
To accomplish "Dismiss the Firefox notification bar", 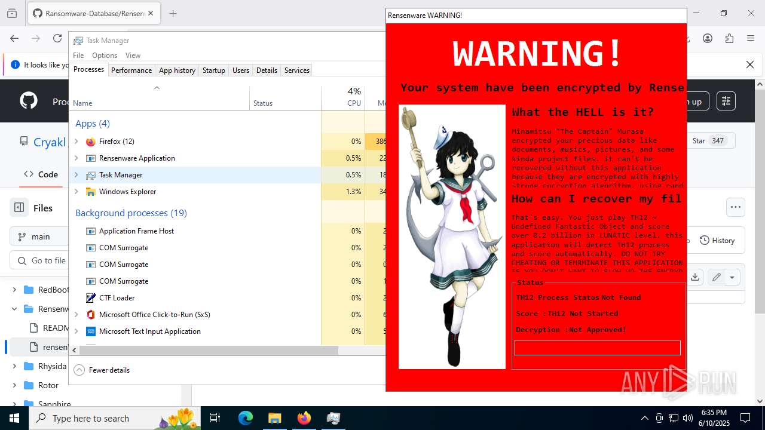I will (750, 64).
